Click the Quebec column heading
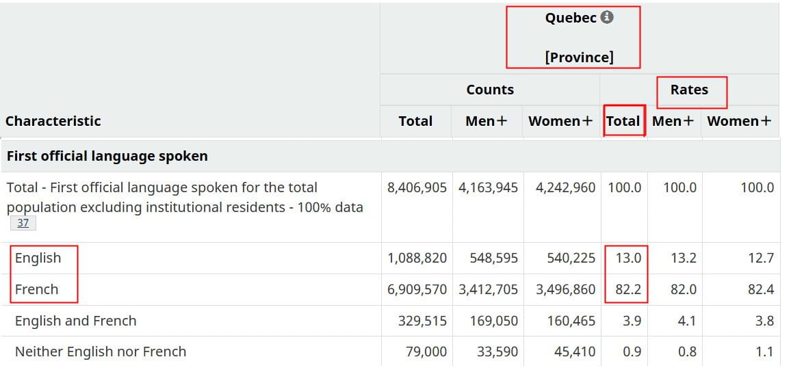 pos(571,18)
